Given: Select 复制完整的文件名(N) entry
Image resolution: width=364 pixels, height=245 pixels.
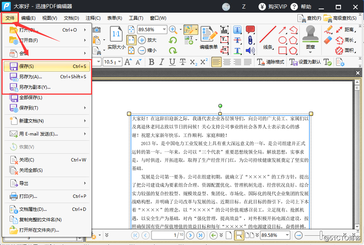Looking at the screenshot, I should 47,220.
